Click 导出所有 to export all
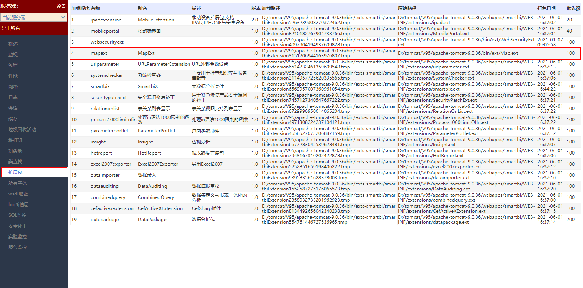The height and width of the screenshot is (288, 583). point(11,28)
